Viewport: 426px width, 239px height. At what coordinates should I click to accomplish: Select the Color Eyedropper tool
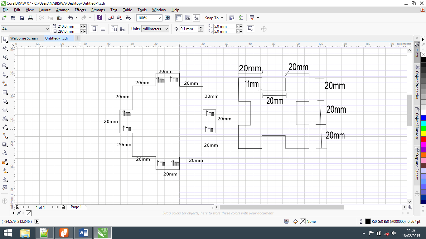[x=5, y=162]
